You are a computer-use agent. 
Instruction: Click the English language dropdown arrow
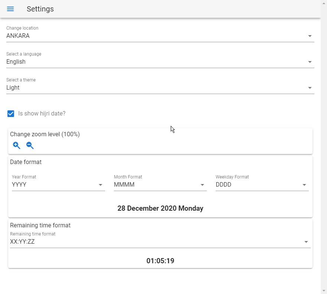click(310, 62)
